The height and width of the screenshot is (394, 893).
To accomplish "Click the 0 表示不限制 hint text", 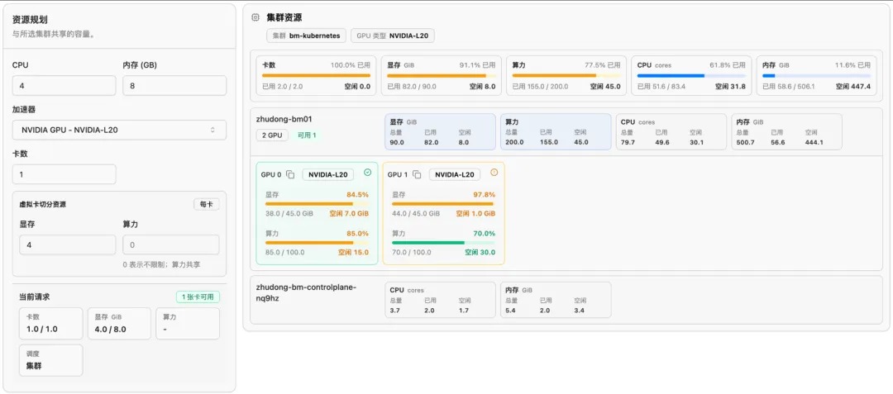I will click(161, 264).
